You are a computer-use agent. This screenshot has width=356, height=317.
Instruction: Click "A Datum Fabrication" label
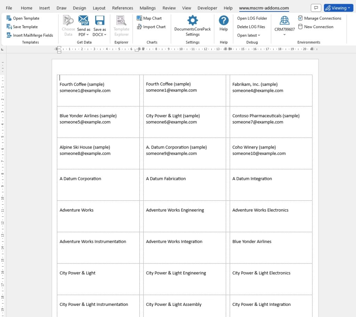tap(166, 179)
